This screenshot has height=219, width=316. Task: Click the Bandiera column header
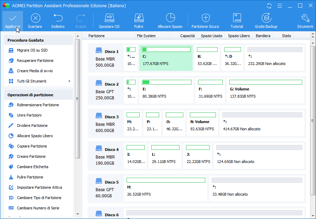point(263,36)
